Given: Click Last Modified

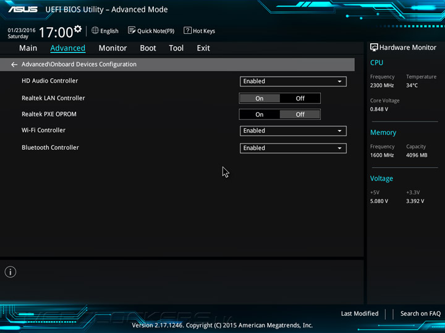Looking at the screenshot, I should click(360, 313).
